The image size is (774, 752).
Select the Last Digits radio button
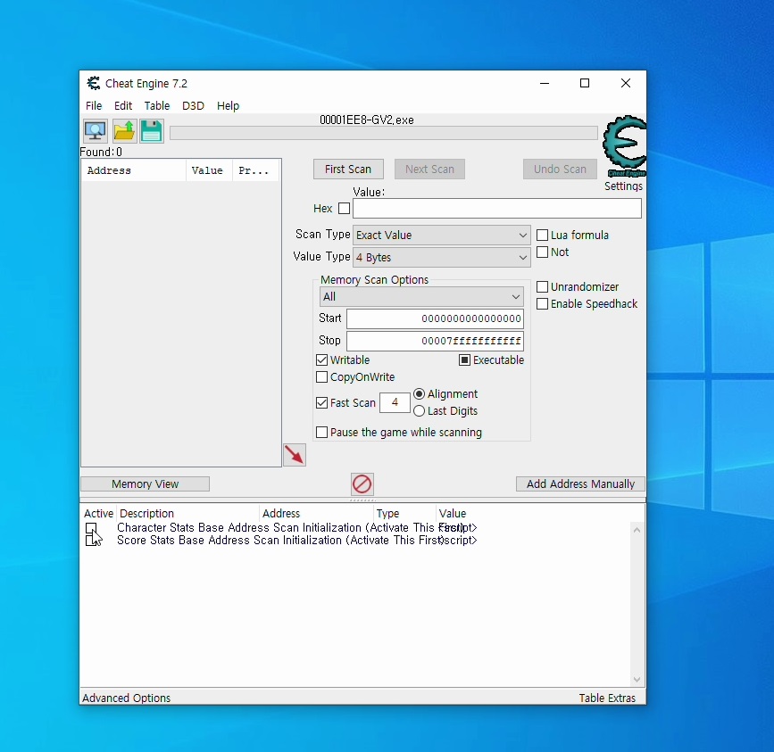[419, 410]
